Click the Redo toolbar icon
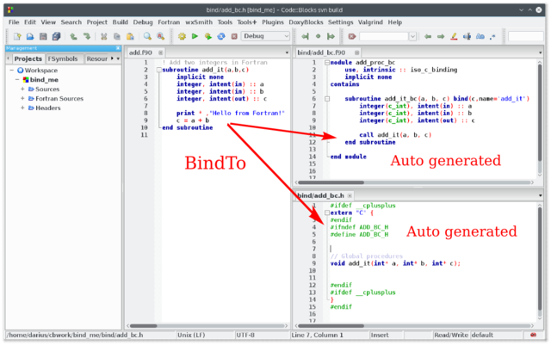This screenshot has width=551, height=345. [x=86, y=36]
